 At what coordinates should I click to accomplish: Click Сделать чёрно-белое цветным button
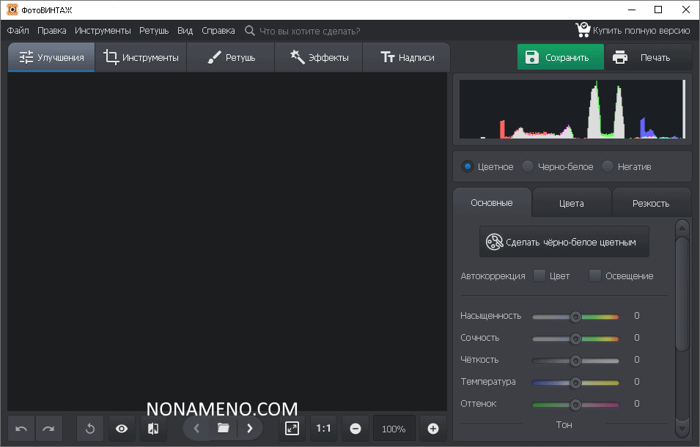(564, 242)
